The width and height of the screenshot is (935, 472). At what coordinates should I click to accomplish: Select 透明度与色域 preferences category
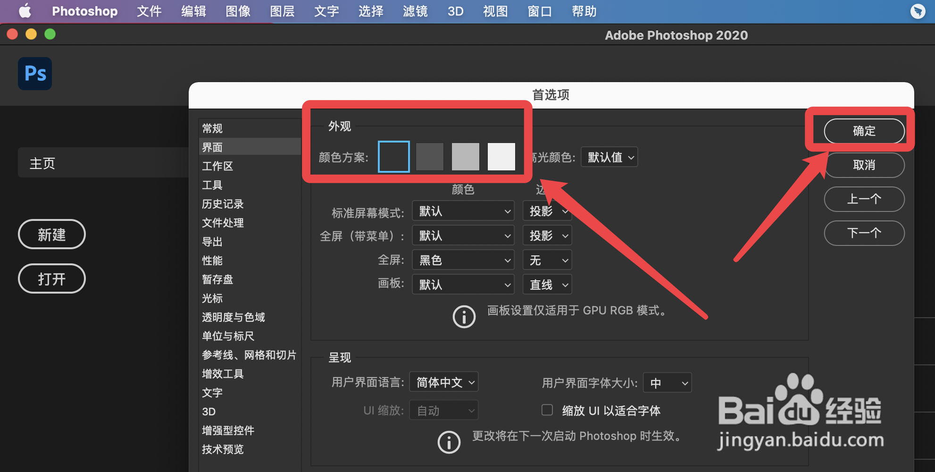point(250,317)
